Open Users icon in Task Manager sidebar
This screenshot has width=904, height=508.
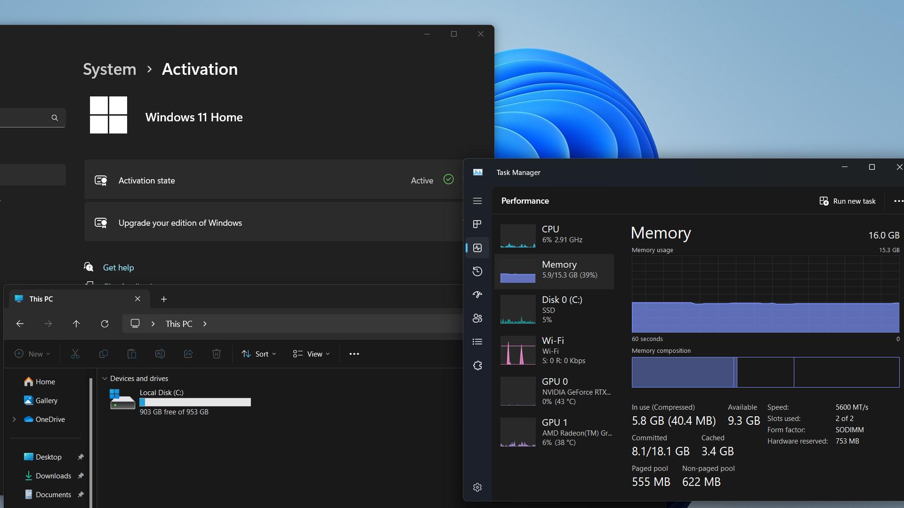477,318
